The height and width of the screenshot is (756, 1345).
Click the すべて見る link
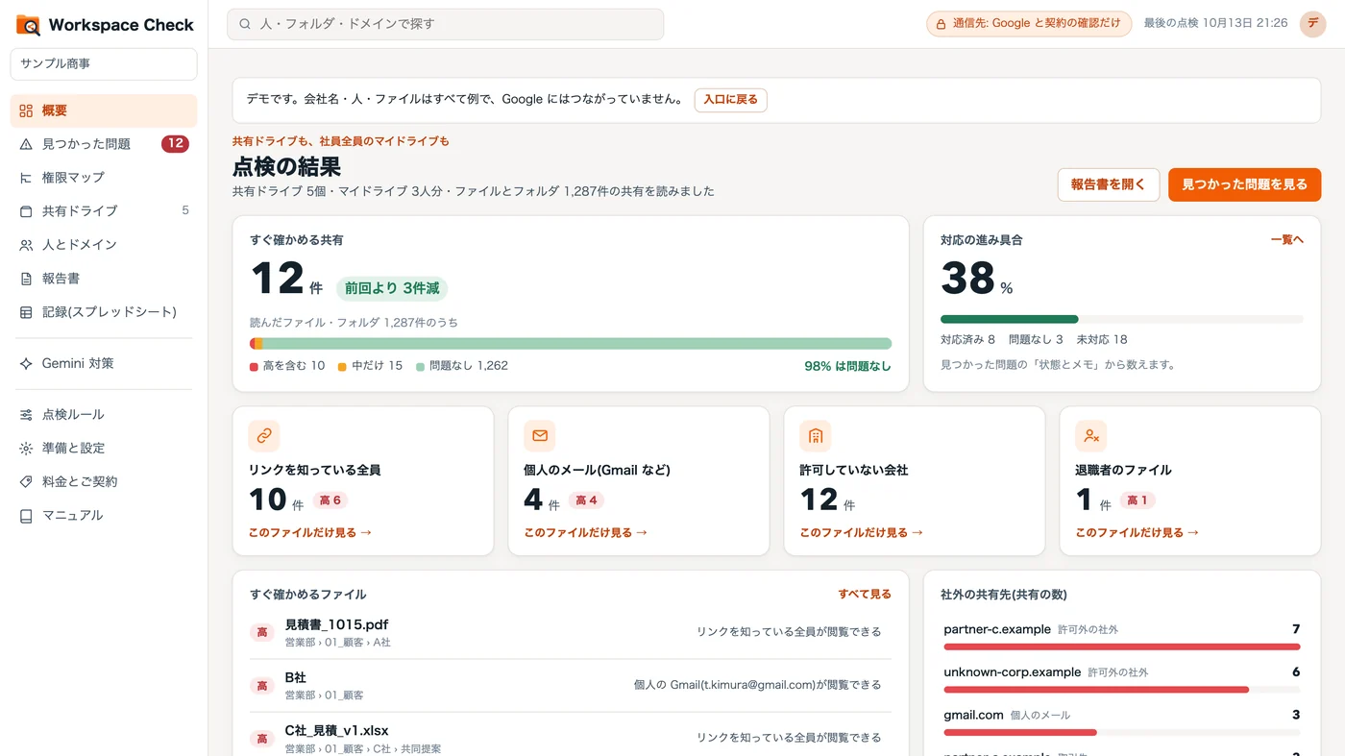865,595
